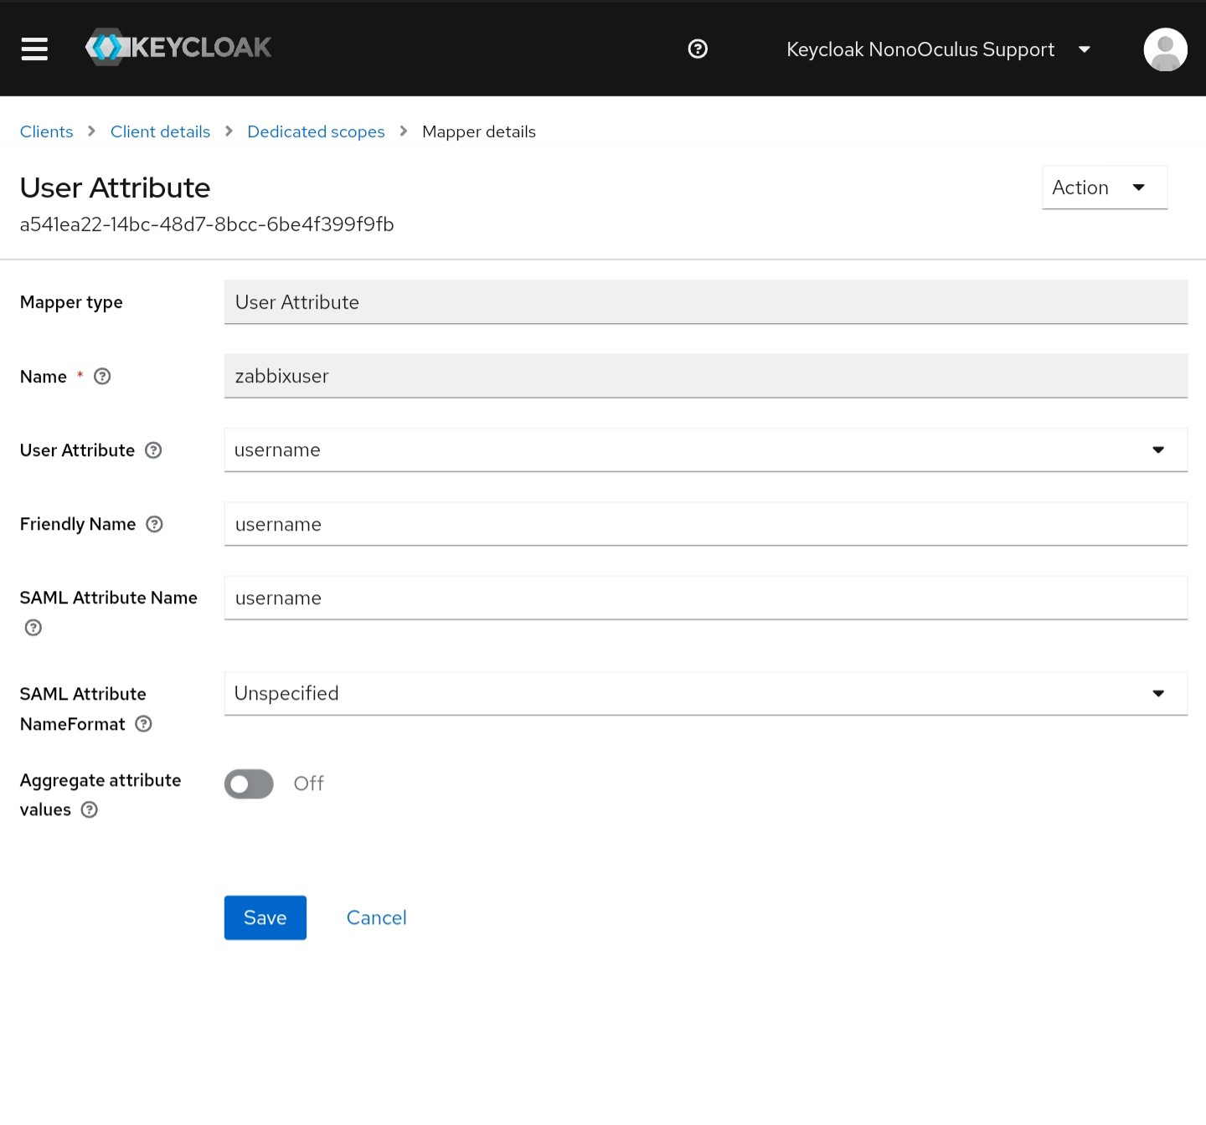The width and height of the screenshot is (1206, 1125).
Task: Navigate to Client details breadcrumb
Action: click(x=160, y=131)
